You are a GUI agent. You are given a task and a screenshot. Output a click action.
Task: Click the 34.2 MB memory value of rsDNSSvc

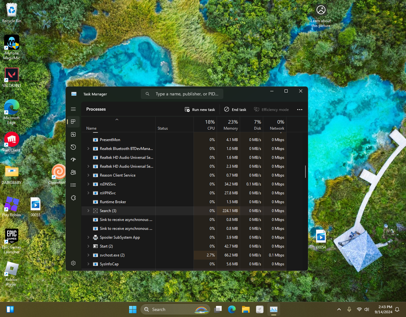[x=231, y=184]
